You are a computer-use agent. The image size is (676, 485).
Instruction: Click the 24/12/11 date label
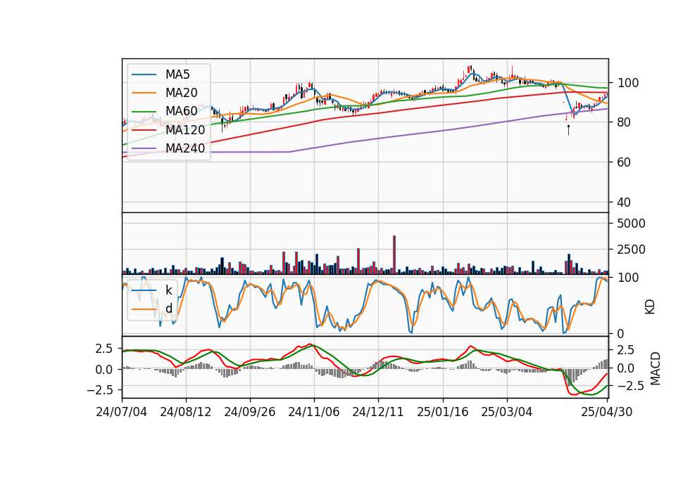point(378,412)
